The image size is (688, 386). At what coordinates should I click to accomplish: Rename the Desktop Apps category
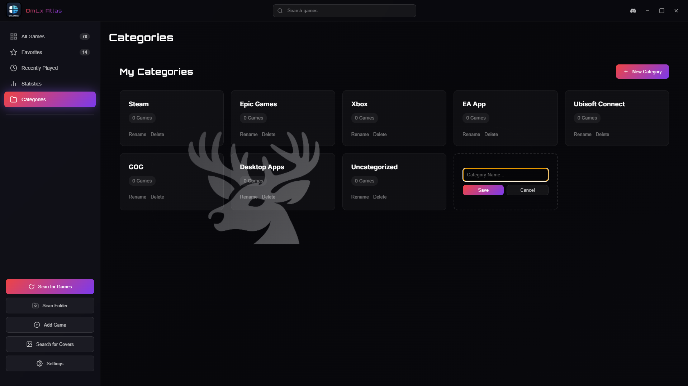coord(248,197)
